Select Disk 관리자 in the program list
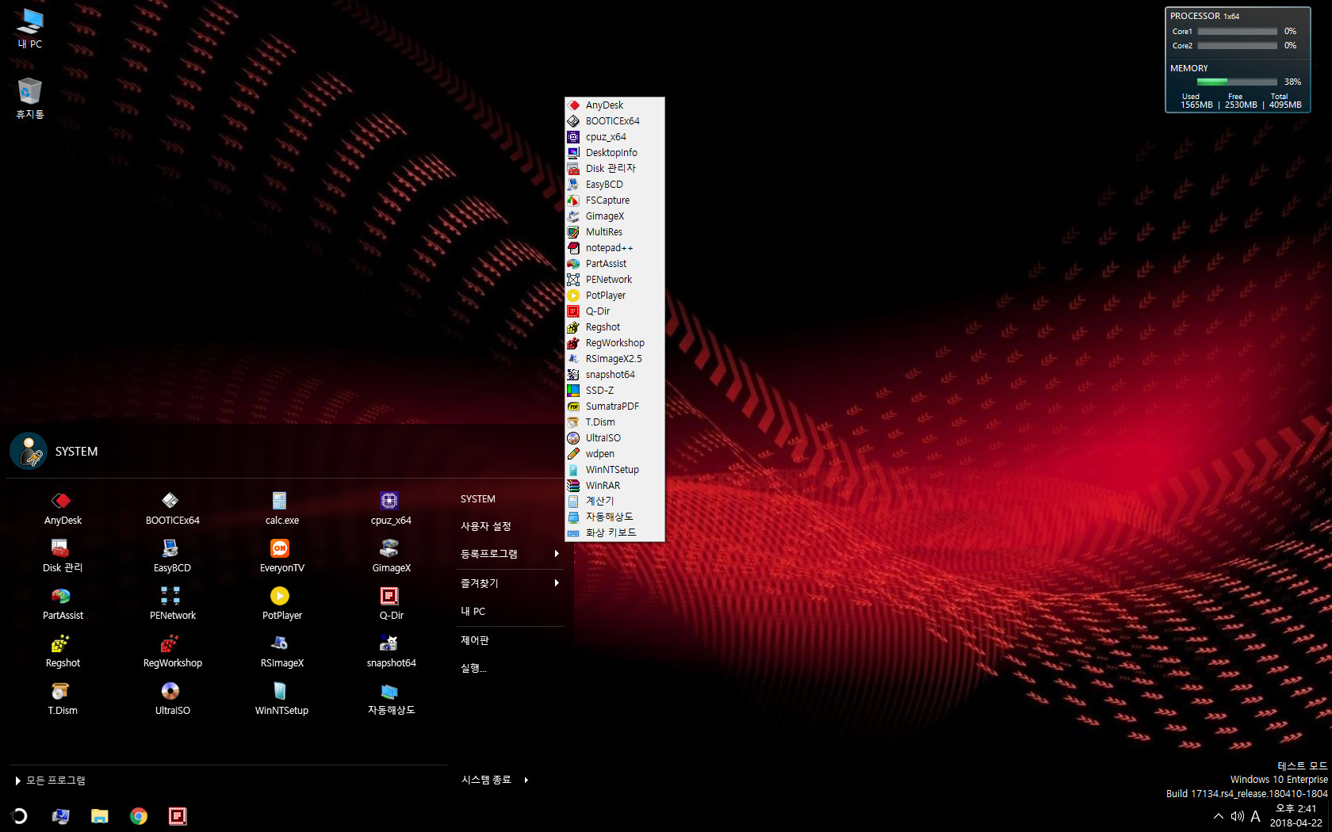 tap(614, 169)
